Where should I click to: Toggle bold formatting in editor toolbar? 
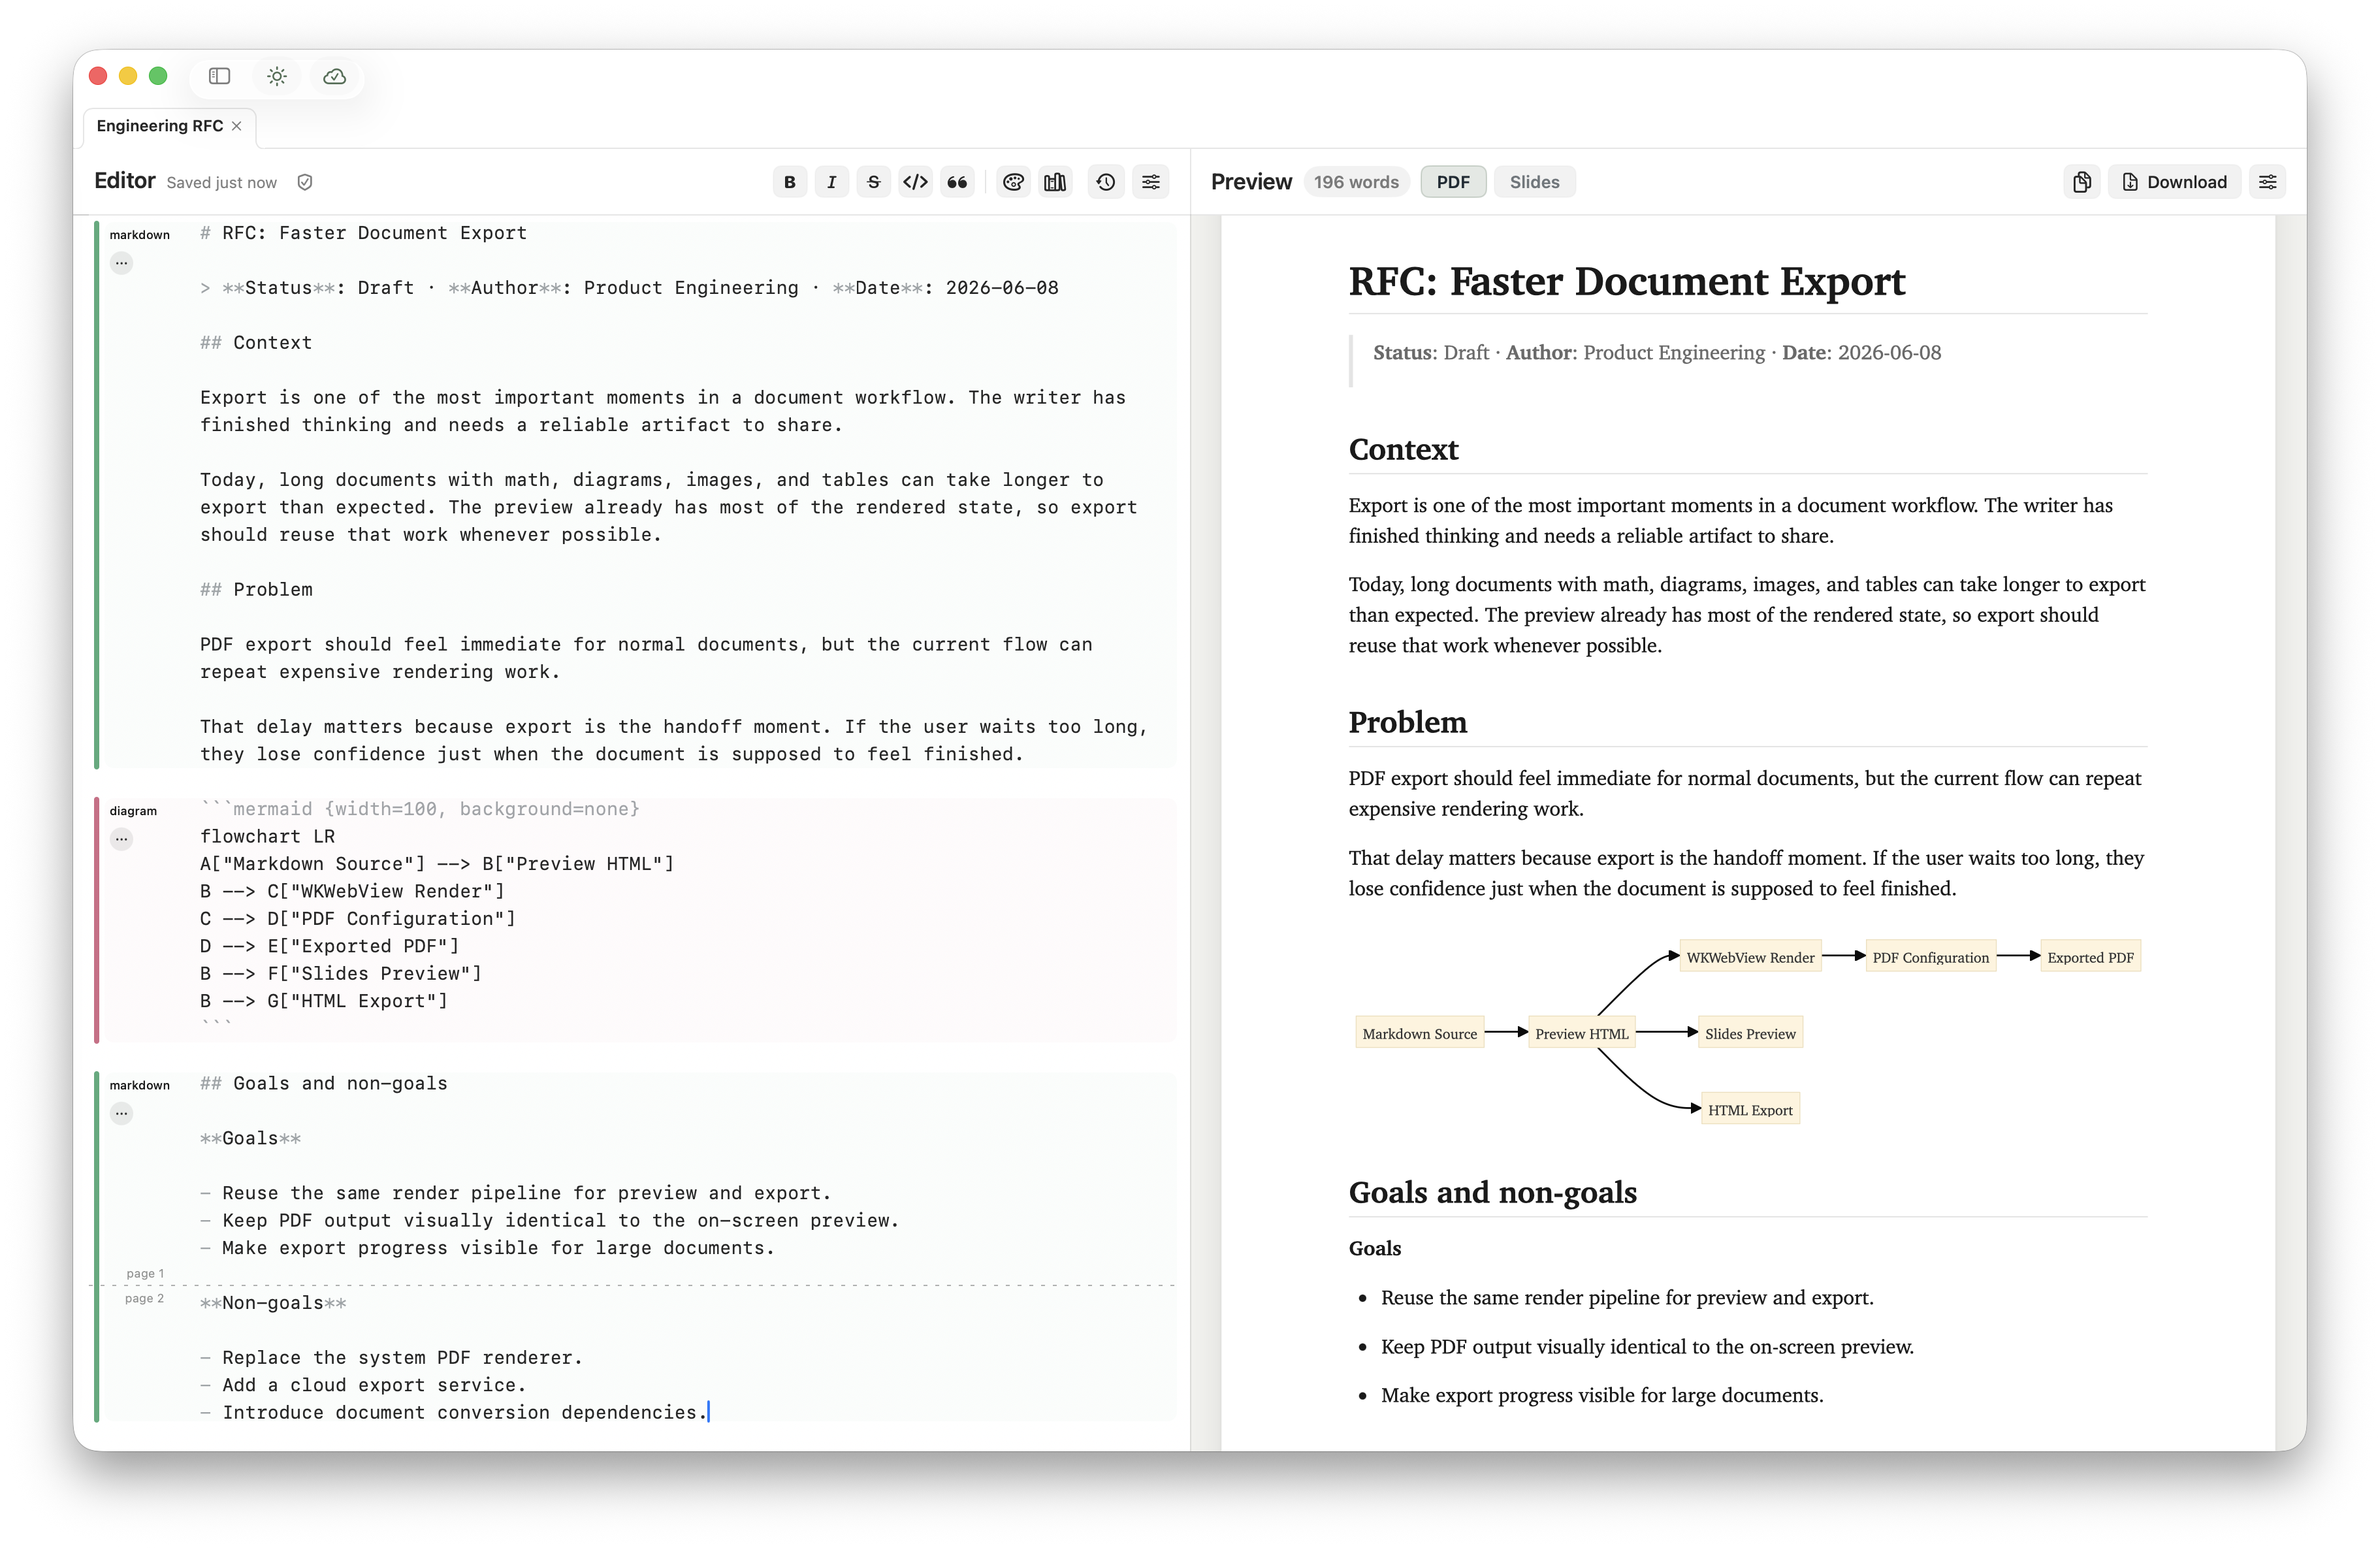pyautogui.click(x=790, y=182)
